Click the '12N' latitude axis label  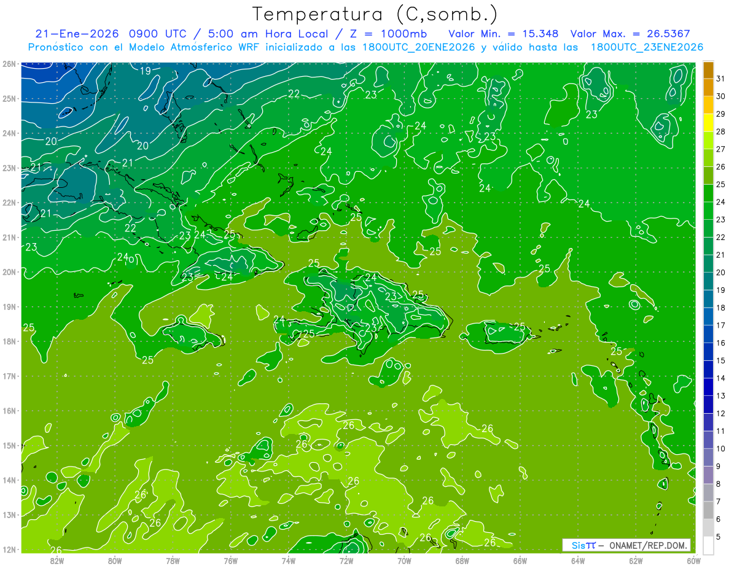[9, 549]
